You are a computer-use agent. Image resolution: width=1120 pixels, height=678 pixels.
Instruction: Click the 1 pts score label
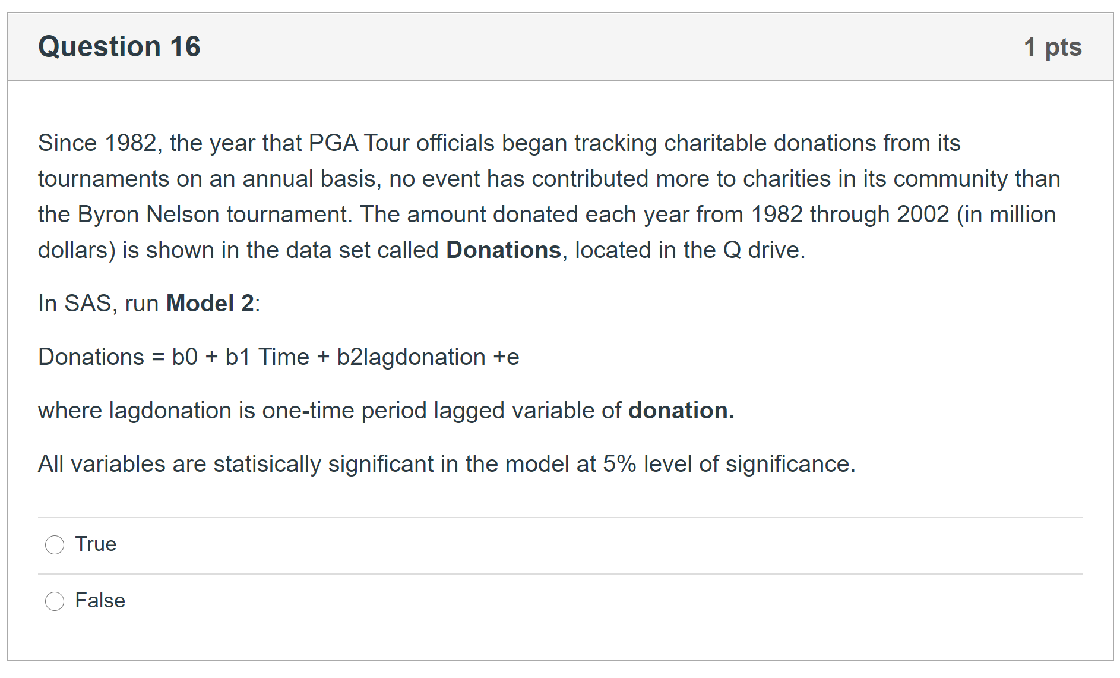click(x=1052, y=47)
